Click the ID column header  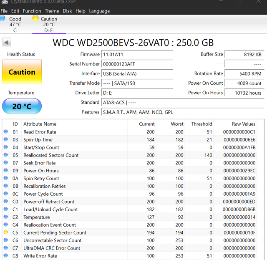tap(15, 124)
